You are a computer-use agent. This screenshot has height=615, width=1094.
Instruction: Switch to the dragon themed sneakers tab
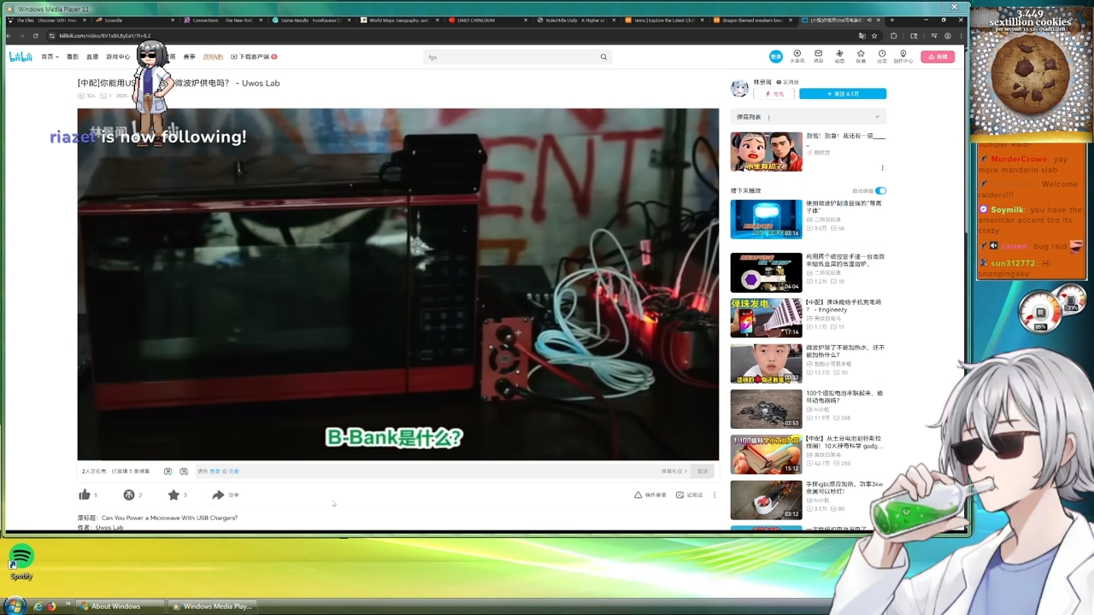pos(751,20)
